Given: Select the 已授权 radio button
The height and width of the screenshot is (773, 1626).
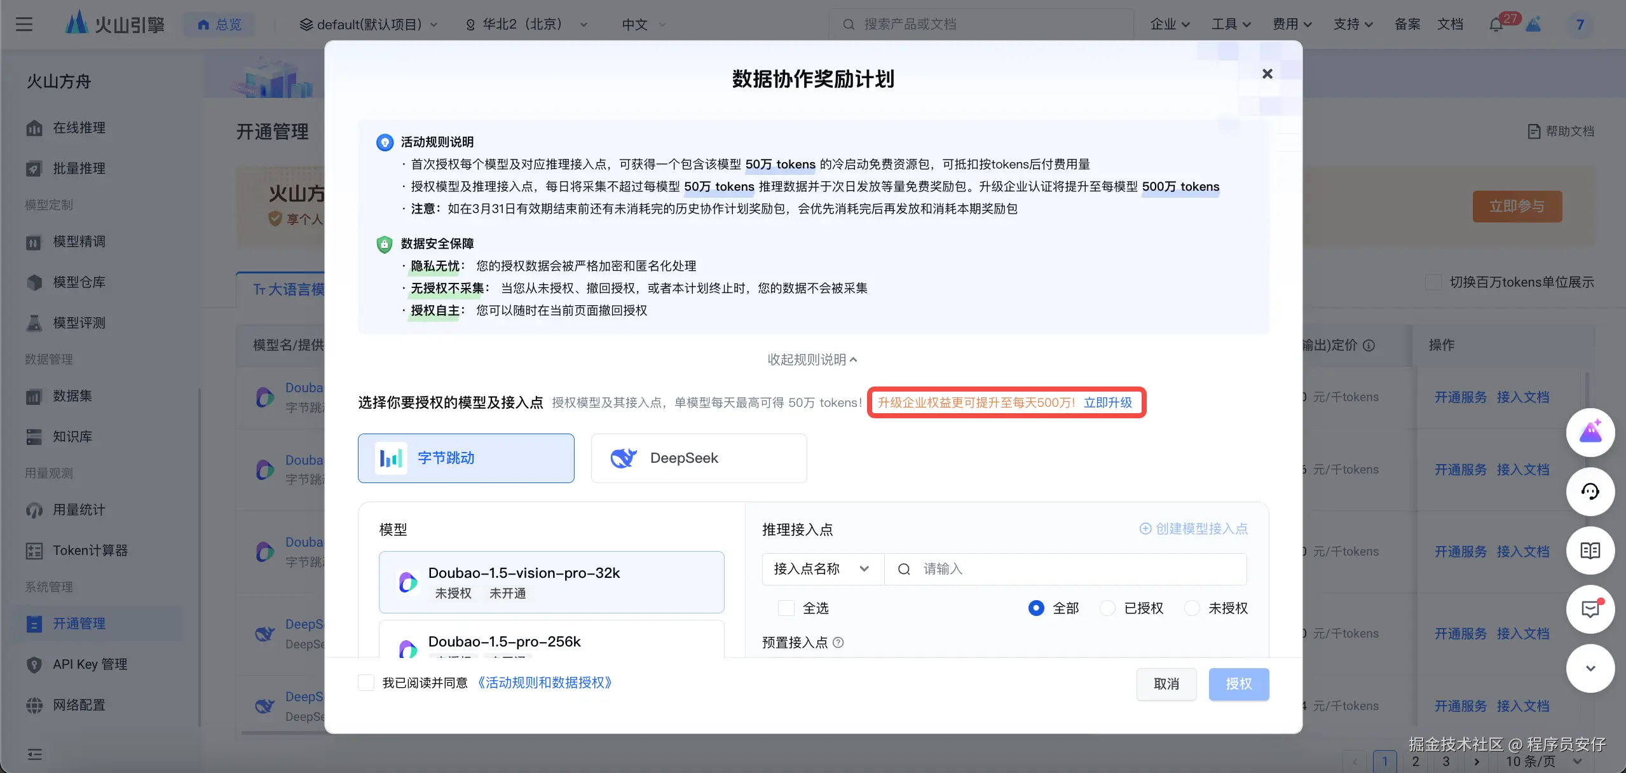Looking at the screenshot, I should pos(1108,608).
